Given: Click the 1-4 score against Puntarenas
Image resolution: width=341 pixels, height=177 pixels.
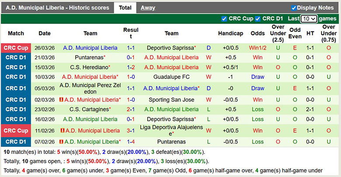Looking at the screenshot, I should [130, 142].
